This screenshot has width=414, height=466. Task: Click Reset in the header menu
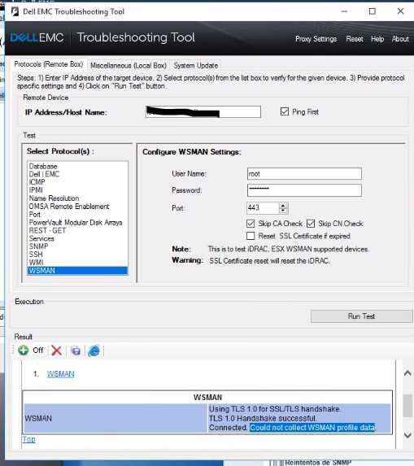coord(355,39)
